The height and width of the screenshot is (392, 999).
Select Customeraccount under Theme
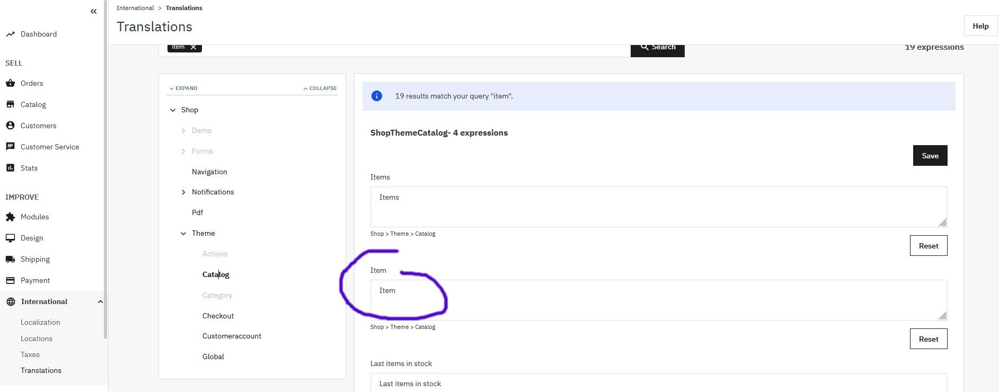coord(232,336)
